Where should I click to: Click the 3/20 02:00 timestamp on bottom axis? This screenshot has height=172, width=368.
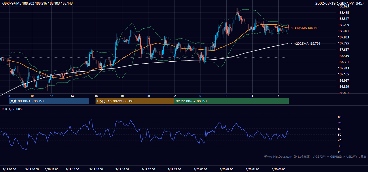(226, 169)
